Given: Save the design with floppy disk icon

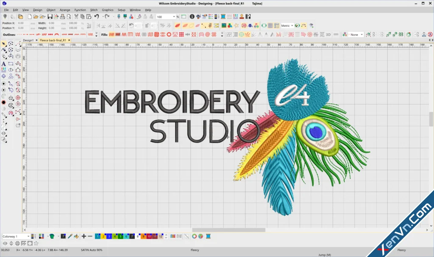Looking at the screenshot, I should coord(50,17).
